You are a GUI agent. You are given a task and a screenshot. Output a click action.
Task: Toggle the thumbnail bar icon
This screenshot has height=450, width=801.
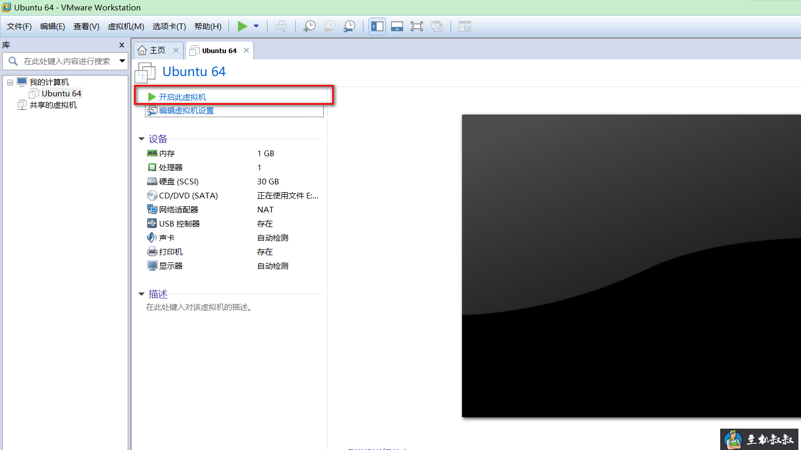(397, 26)
